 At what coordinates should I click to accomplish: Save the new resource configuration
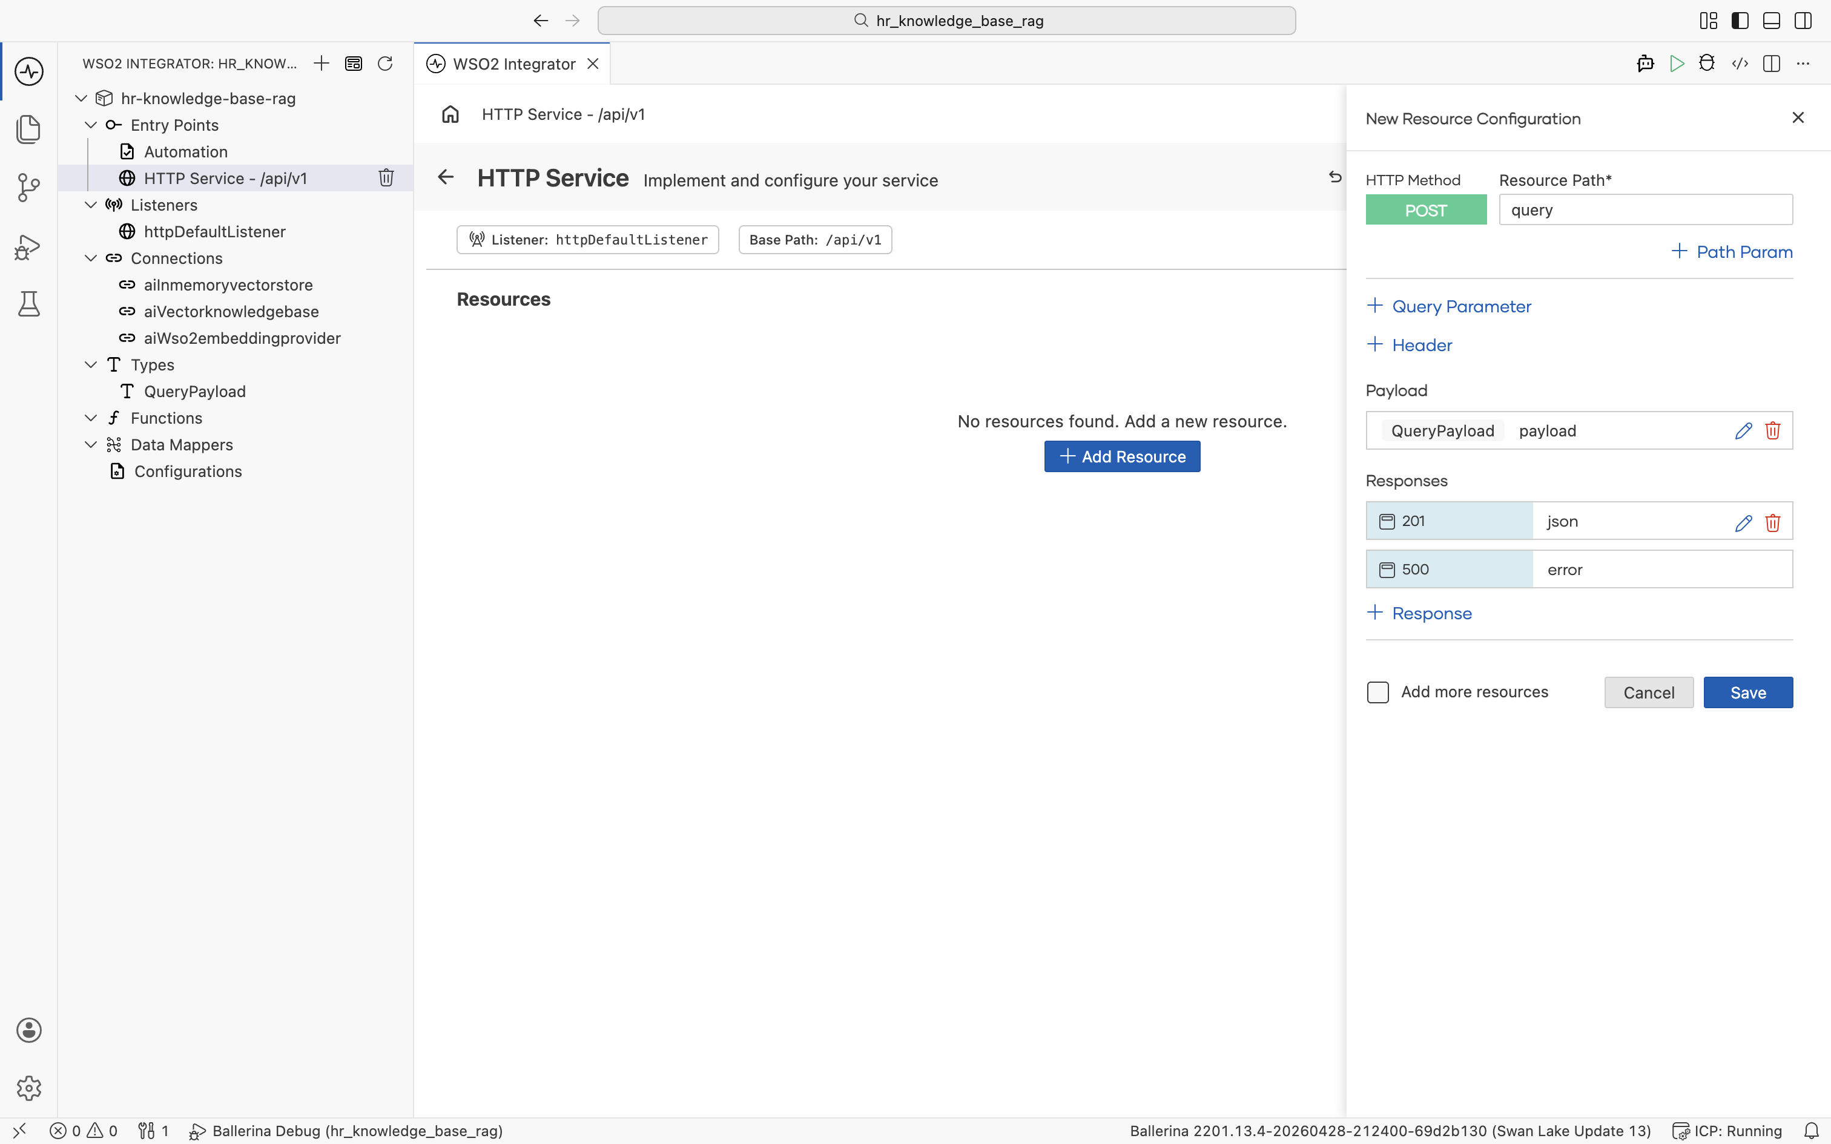coord(1748,692)
